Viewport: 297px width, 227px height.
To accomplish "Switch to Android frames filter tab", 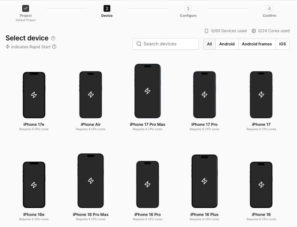I will 257,44.
